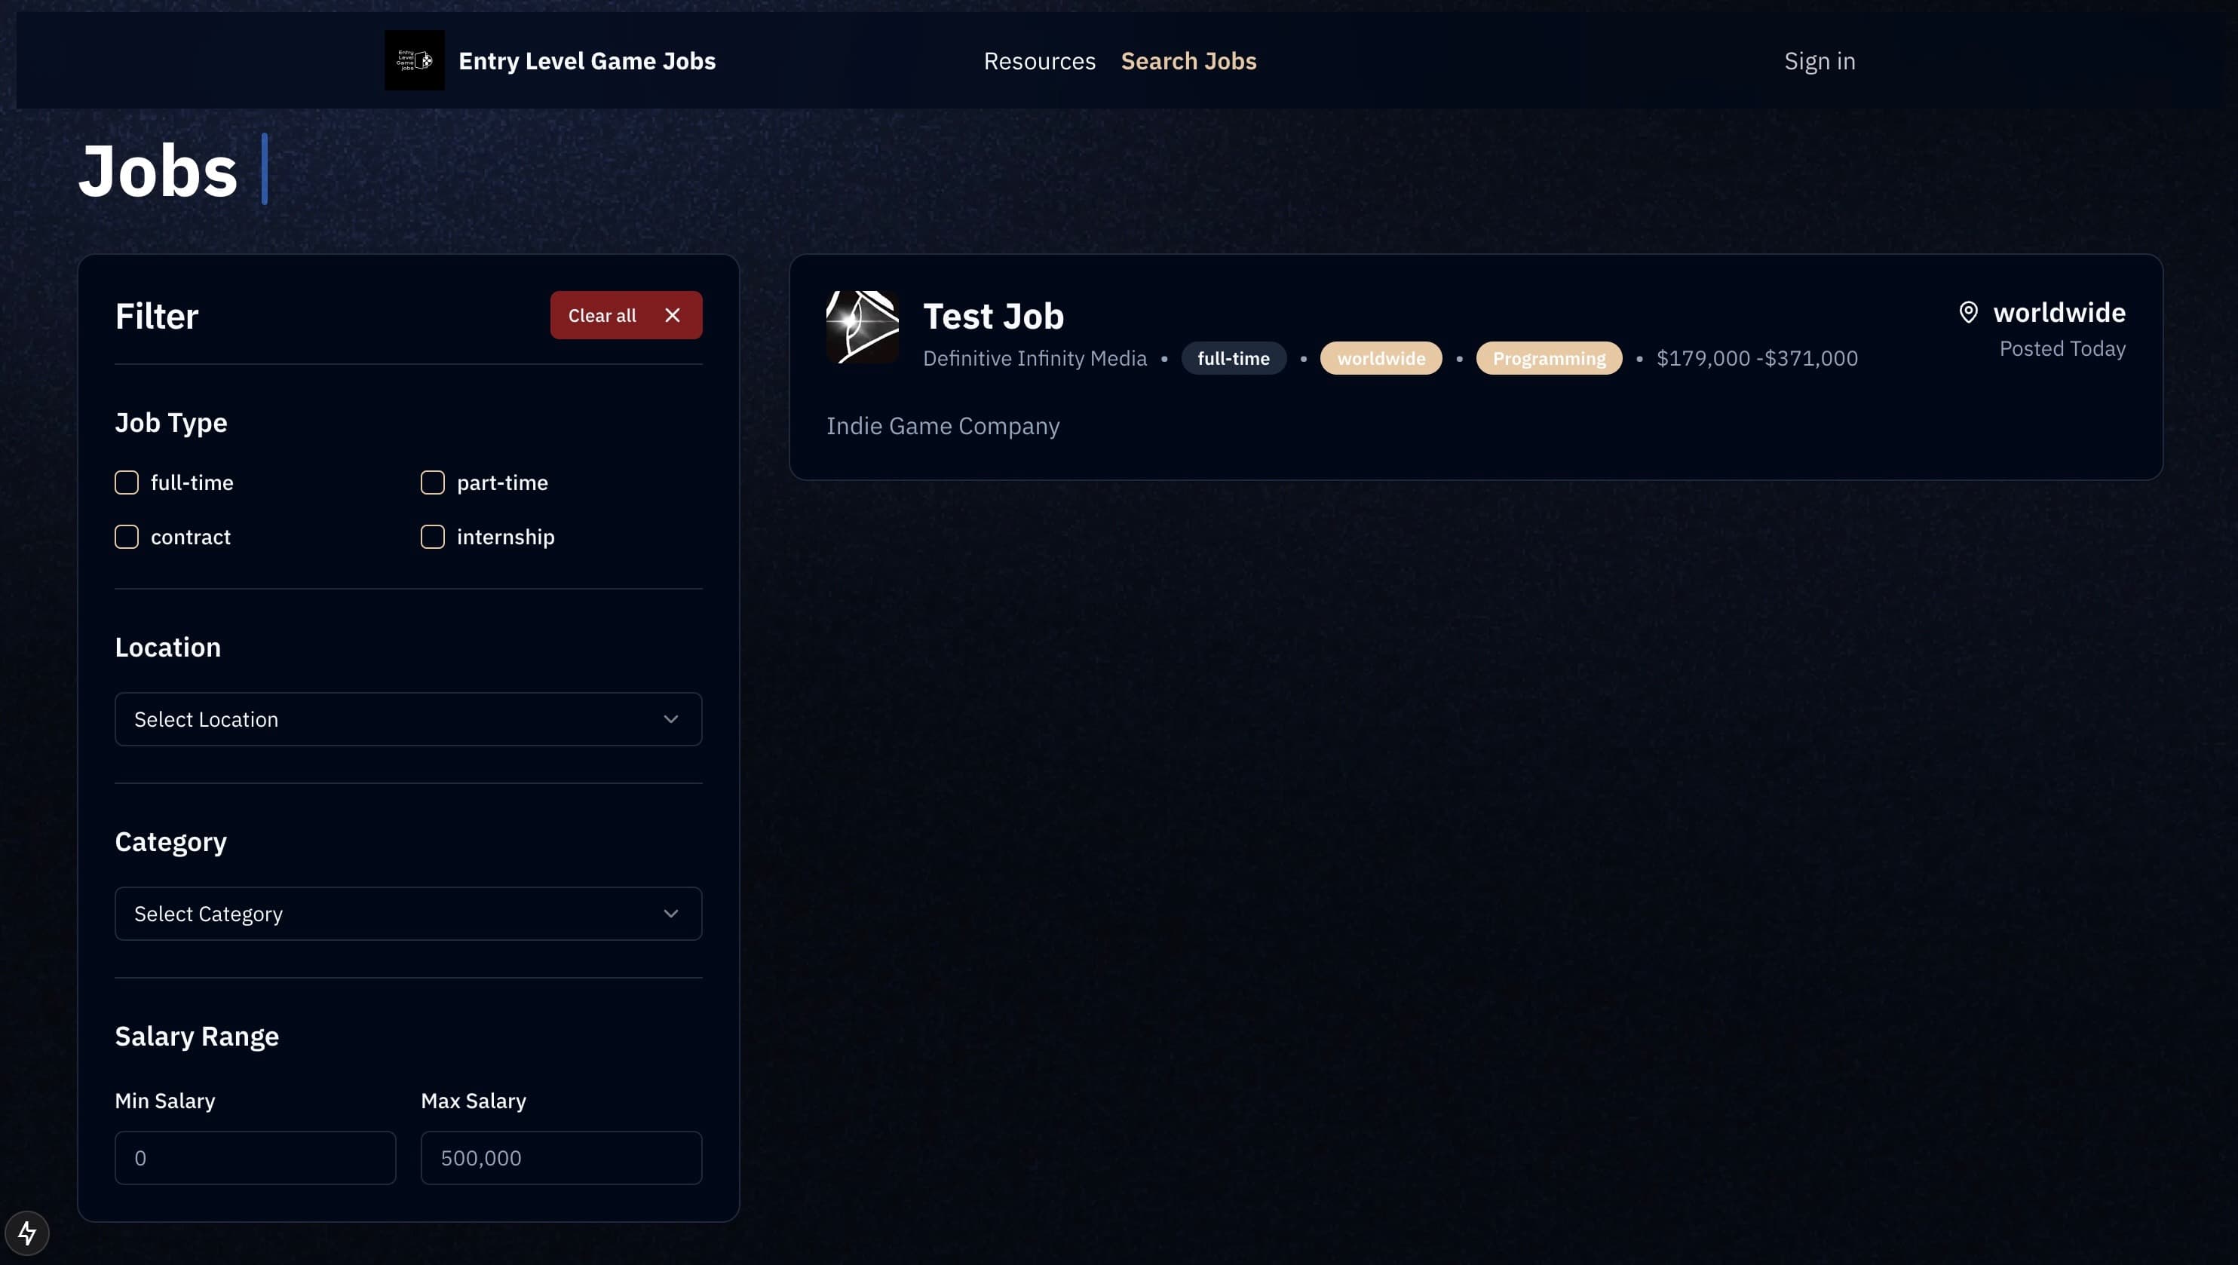
Task: Open the Resources nav item
Action: coord(1040,61)
